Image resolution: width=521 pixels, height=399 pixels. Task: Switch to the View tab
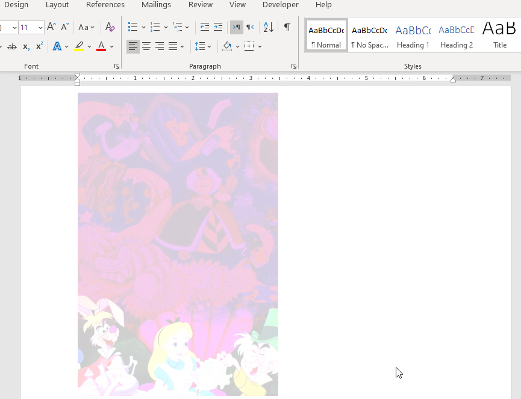click(x=237, y=5)
